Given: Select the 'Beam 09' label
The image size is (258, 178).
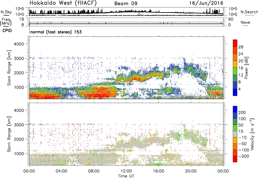Looking at the screenshot, I should [x=126, y=4].
